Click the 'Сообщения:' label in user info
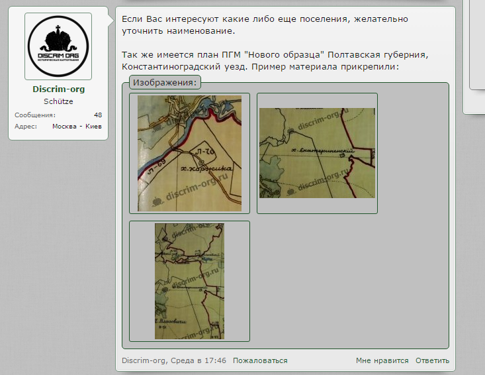The image size is (485, 375). (35, 115)
